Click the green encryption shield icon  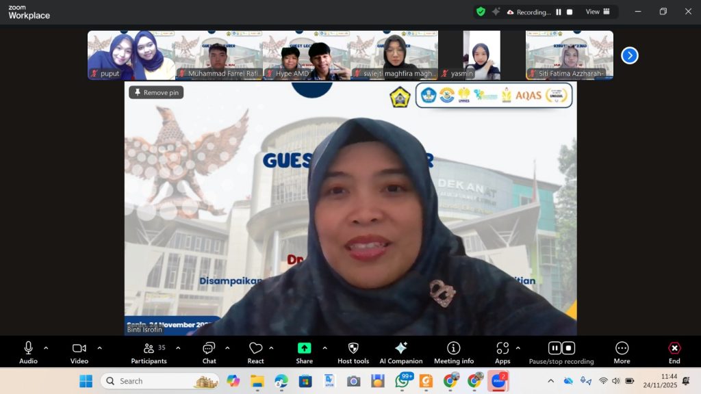481,12
